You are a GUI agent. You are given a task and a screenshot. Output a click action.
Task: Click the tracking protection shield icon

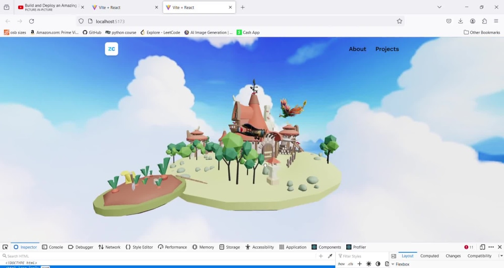pyautogui.click(x=81, y=21)
